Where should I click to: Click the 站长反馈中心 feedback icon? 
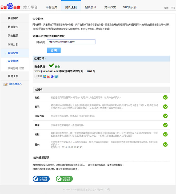[5, 84]
